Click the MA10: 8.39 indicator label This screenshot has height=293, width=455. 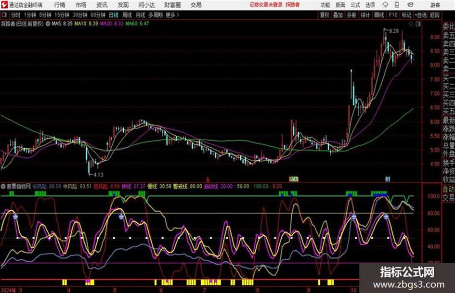click(86, 24)
